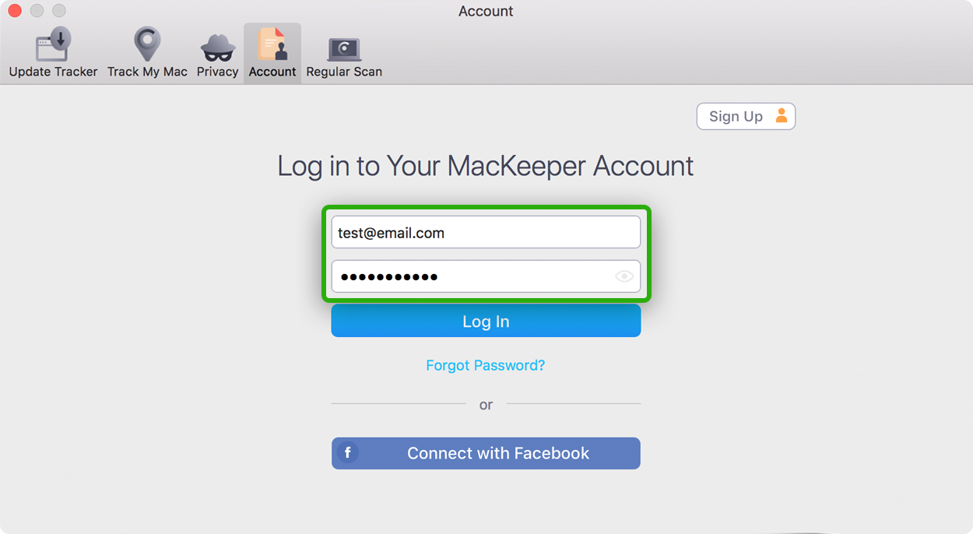This screenshot has width=973, height=534.
Task: Toggle password visibility with the eye icon
Action: coord(624,276)
